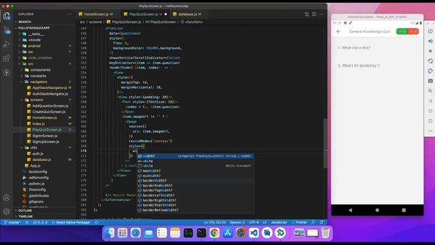435x245 pixels.
Task: Expand the ios folder
Action: [45, 52]
